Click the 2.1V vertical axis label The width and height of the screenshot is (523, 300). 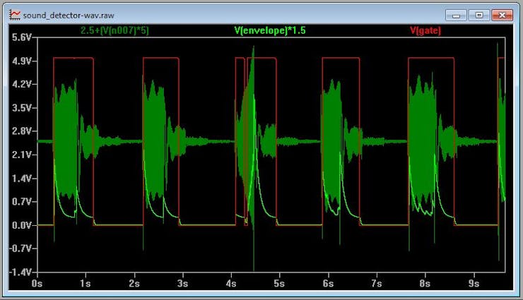(x=21, y=155)
